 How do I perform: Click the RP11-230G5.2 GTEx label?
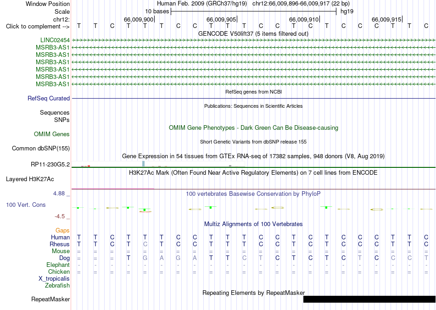(50, 165)
